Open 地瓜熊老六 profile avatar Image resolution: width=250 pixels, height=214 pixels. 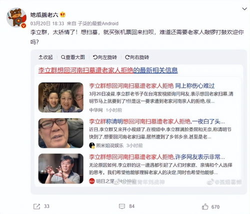[16, 17]
